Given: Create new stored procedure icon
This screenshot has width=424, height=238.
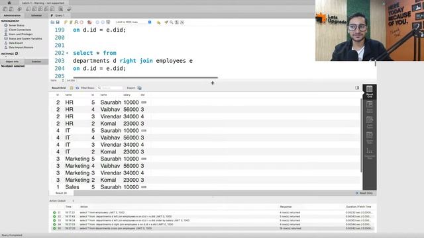Looking at the screenshot, I should click(46, 9).
